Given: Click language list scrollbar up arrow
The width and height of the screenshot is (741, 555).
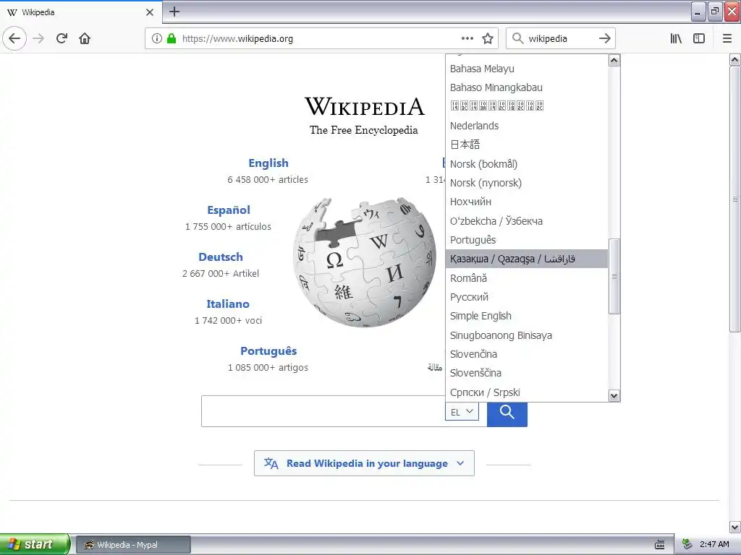Looking at the screenshot, I should (x=614, y=61).
